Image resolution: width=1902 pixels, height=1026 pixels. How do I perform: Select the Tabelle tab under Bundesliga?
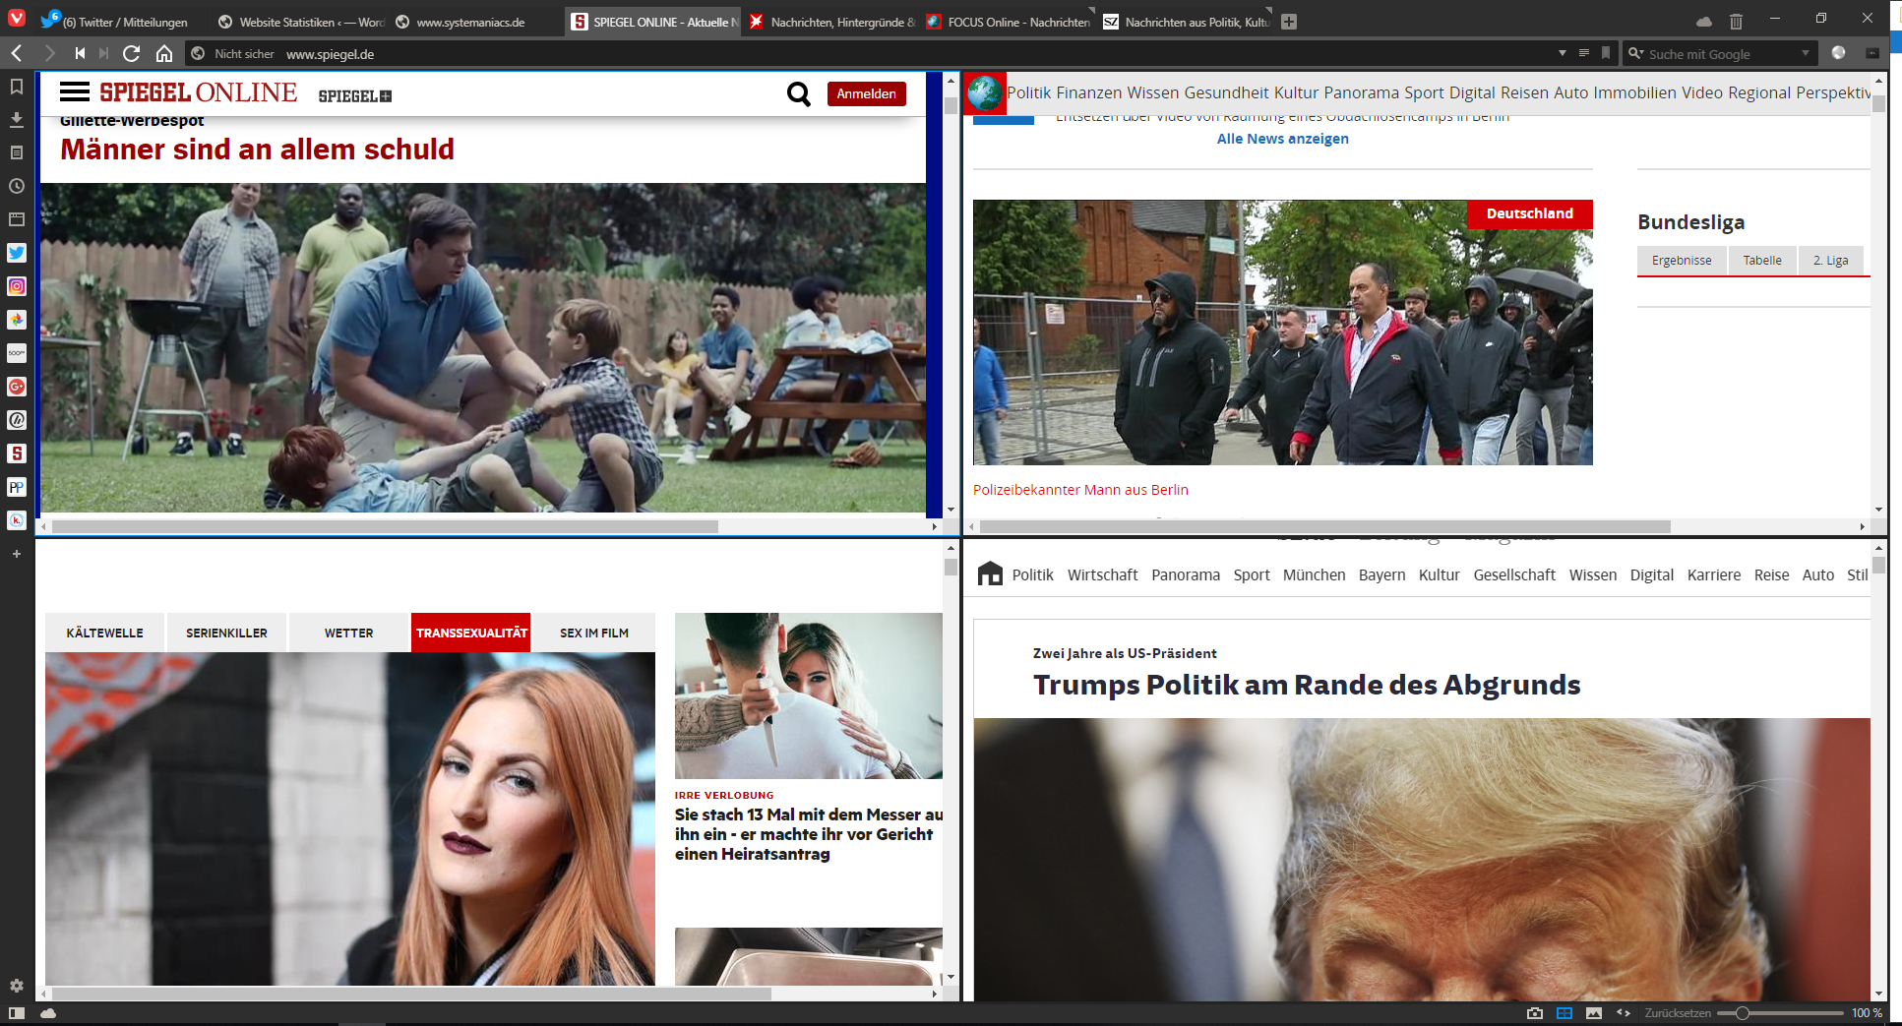point(1761,261)
